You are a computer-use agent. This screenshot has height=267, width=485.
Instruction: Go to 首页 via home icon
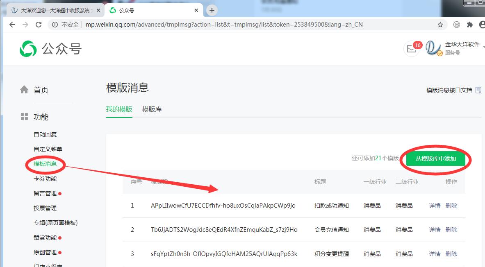pos(24,90)
